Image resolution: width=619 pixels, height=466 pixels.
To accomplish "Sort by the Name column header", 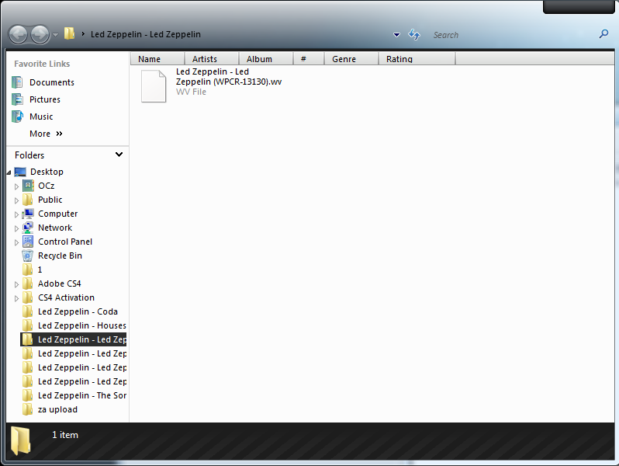I will coord(157,59).
